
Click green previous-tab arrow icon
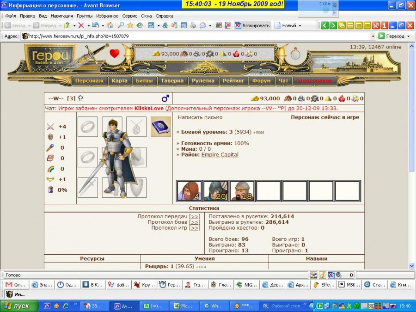(324, 25)
